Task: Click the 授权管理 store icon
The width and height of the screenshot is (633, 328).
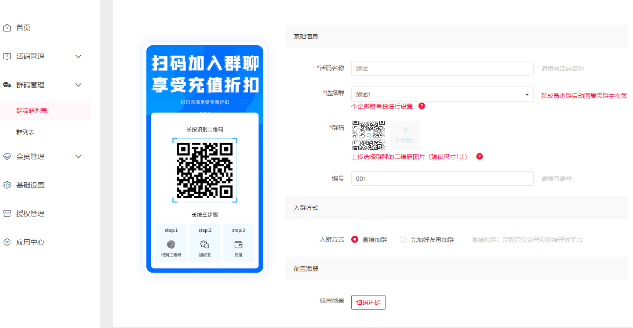Action: point(7,214)
